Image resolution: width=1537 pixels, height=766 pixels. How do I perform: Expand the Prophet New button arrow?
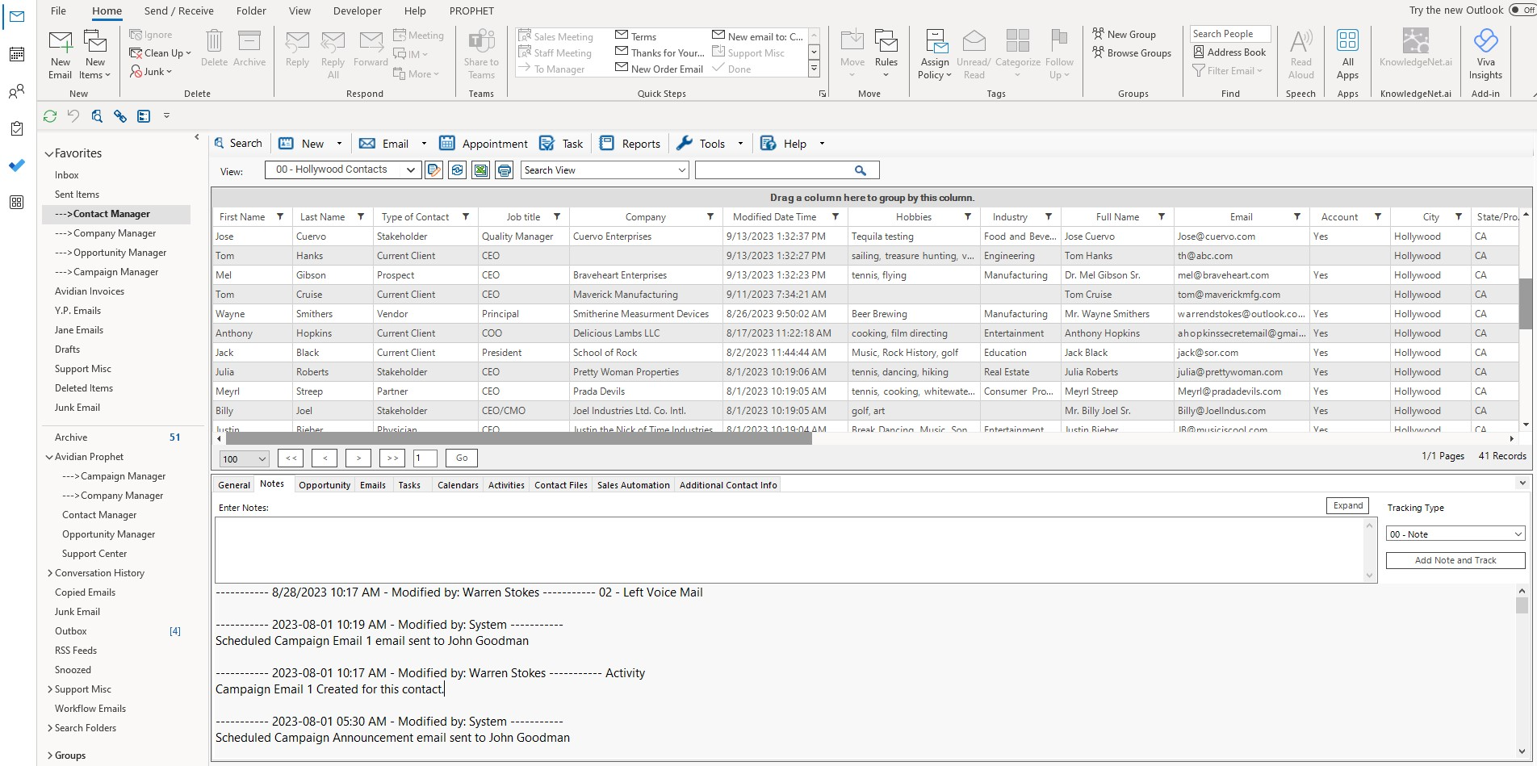pos(339,144)
